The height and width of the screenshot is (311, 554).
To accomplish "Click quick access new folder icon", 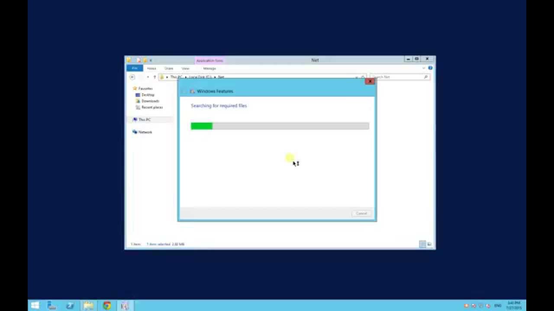I will [x=145, y=60].
